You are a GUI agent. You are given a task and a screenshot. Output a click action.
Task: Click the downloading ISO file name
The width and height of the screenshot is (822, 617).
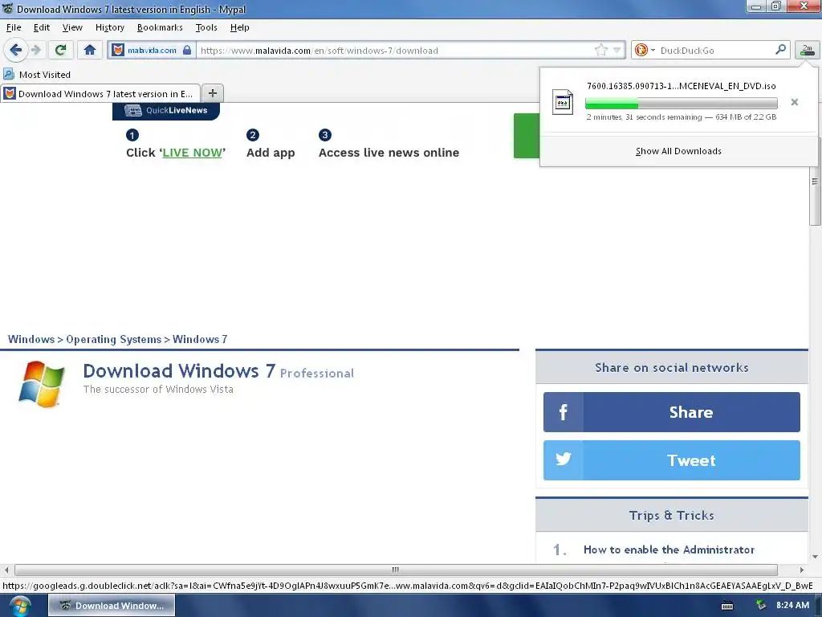click(681, 86)
